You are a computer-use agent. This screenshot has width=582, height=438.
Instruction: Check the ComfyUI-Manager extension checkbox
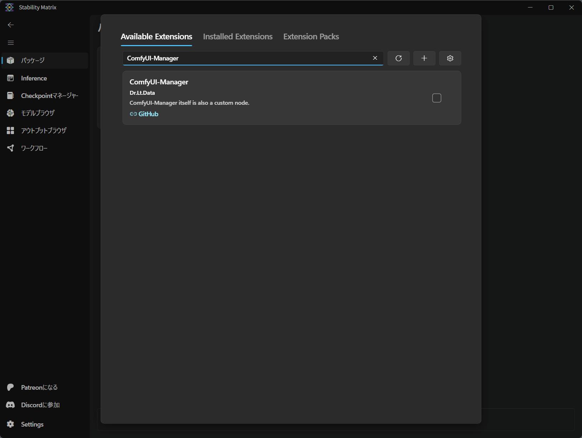[437, 98]
